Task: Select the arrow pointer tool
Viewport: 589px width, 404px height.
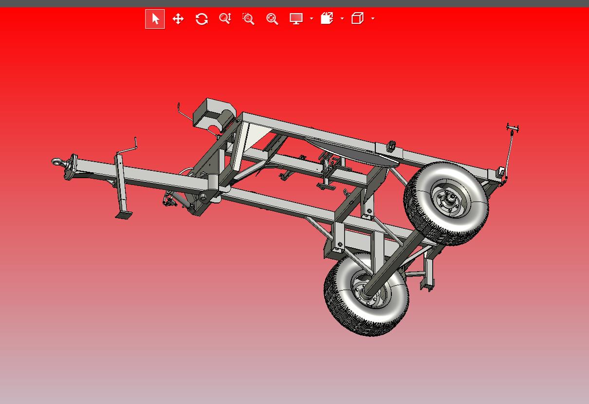Action: click(155, 19)
